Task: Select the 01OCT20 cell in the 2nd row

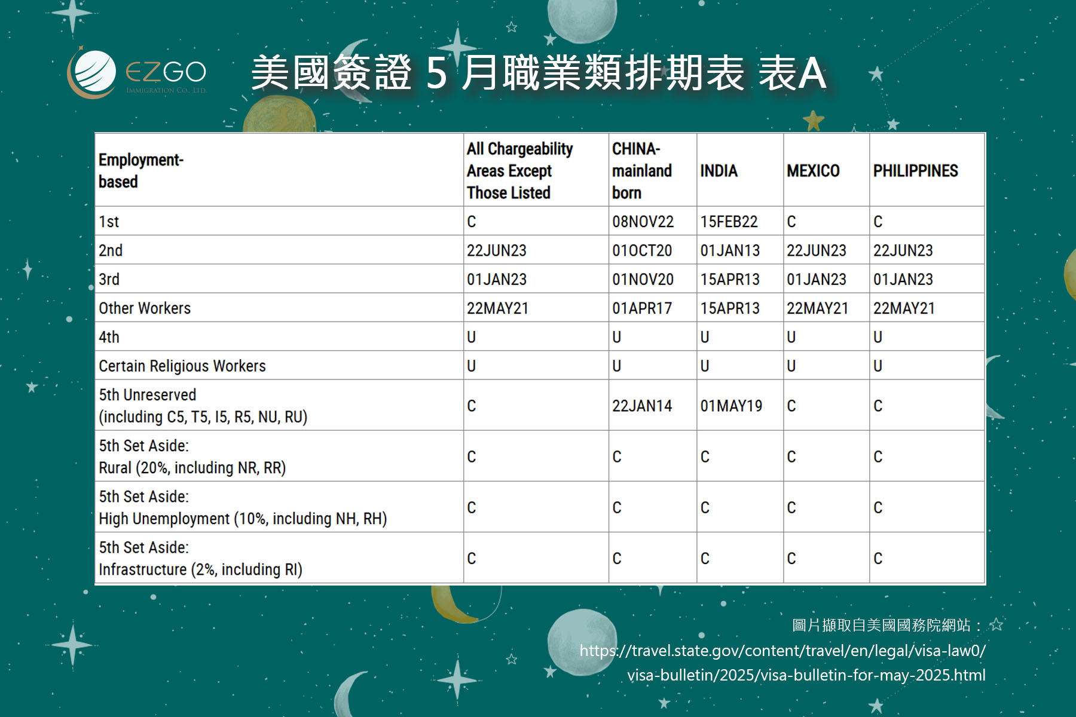Action: coord(642,250)
